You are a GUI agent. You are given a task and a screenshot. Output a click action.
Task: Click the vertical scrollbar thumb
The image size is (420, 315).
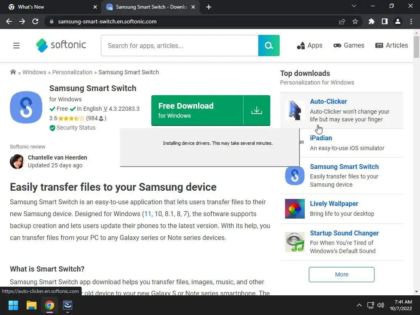click(x=416, y=47)
